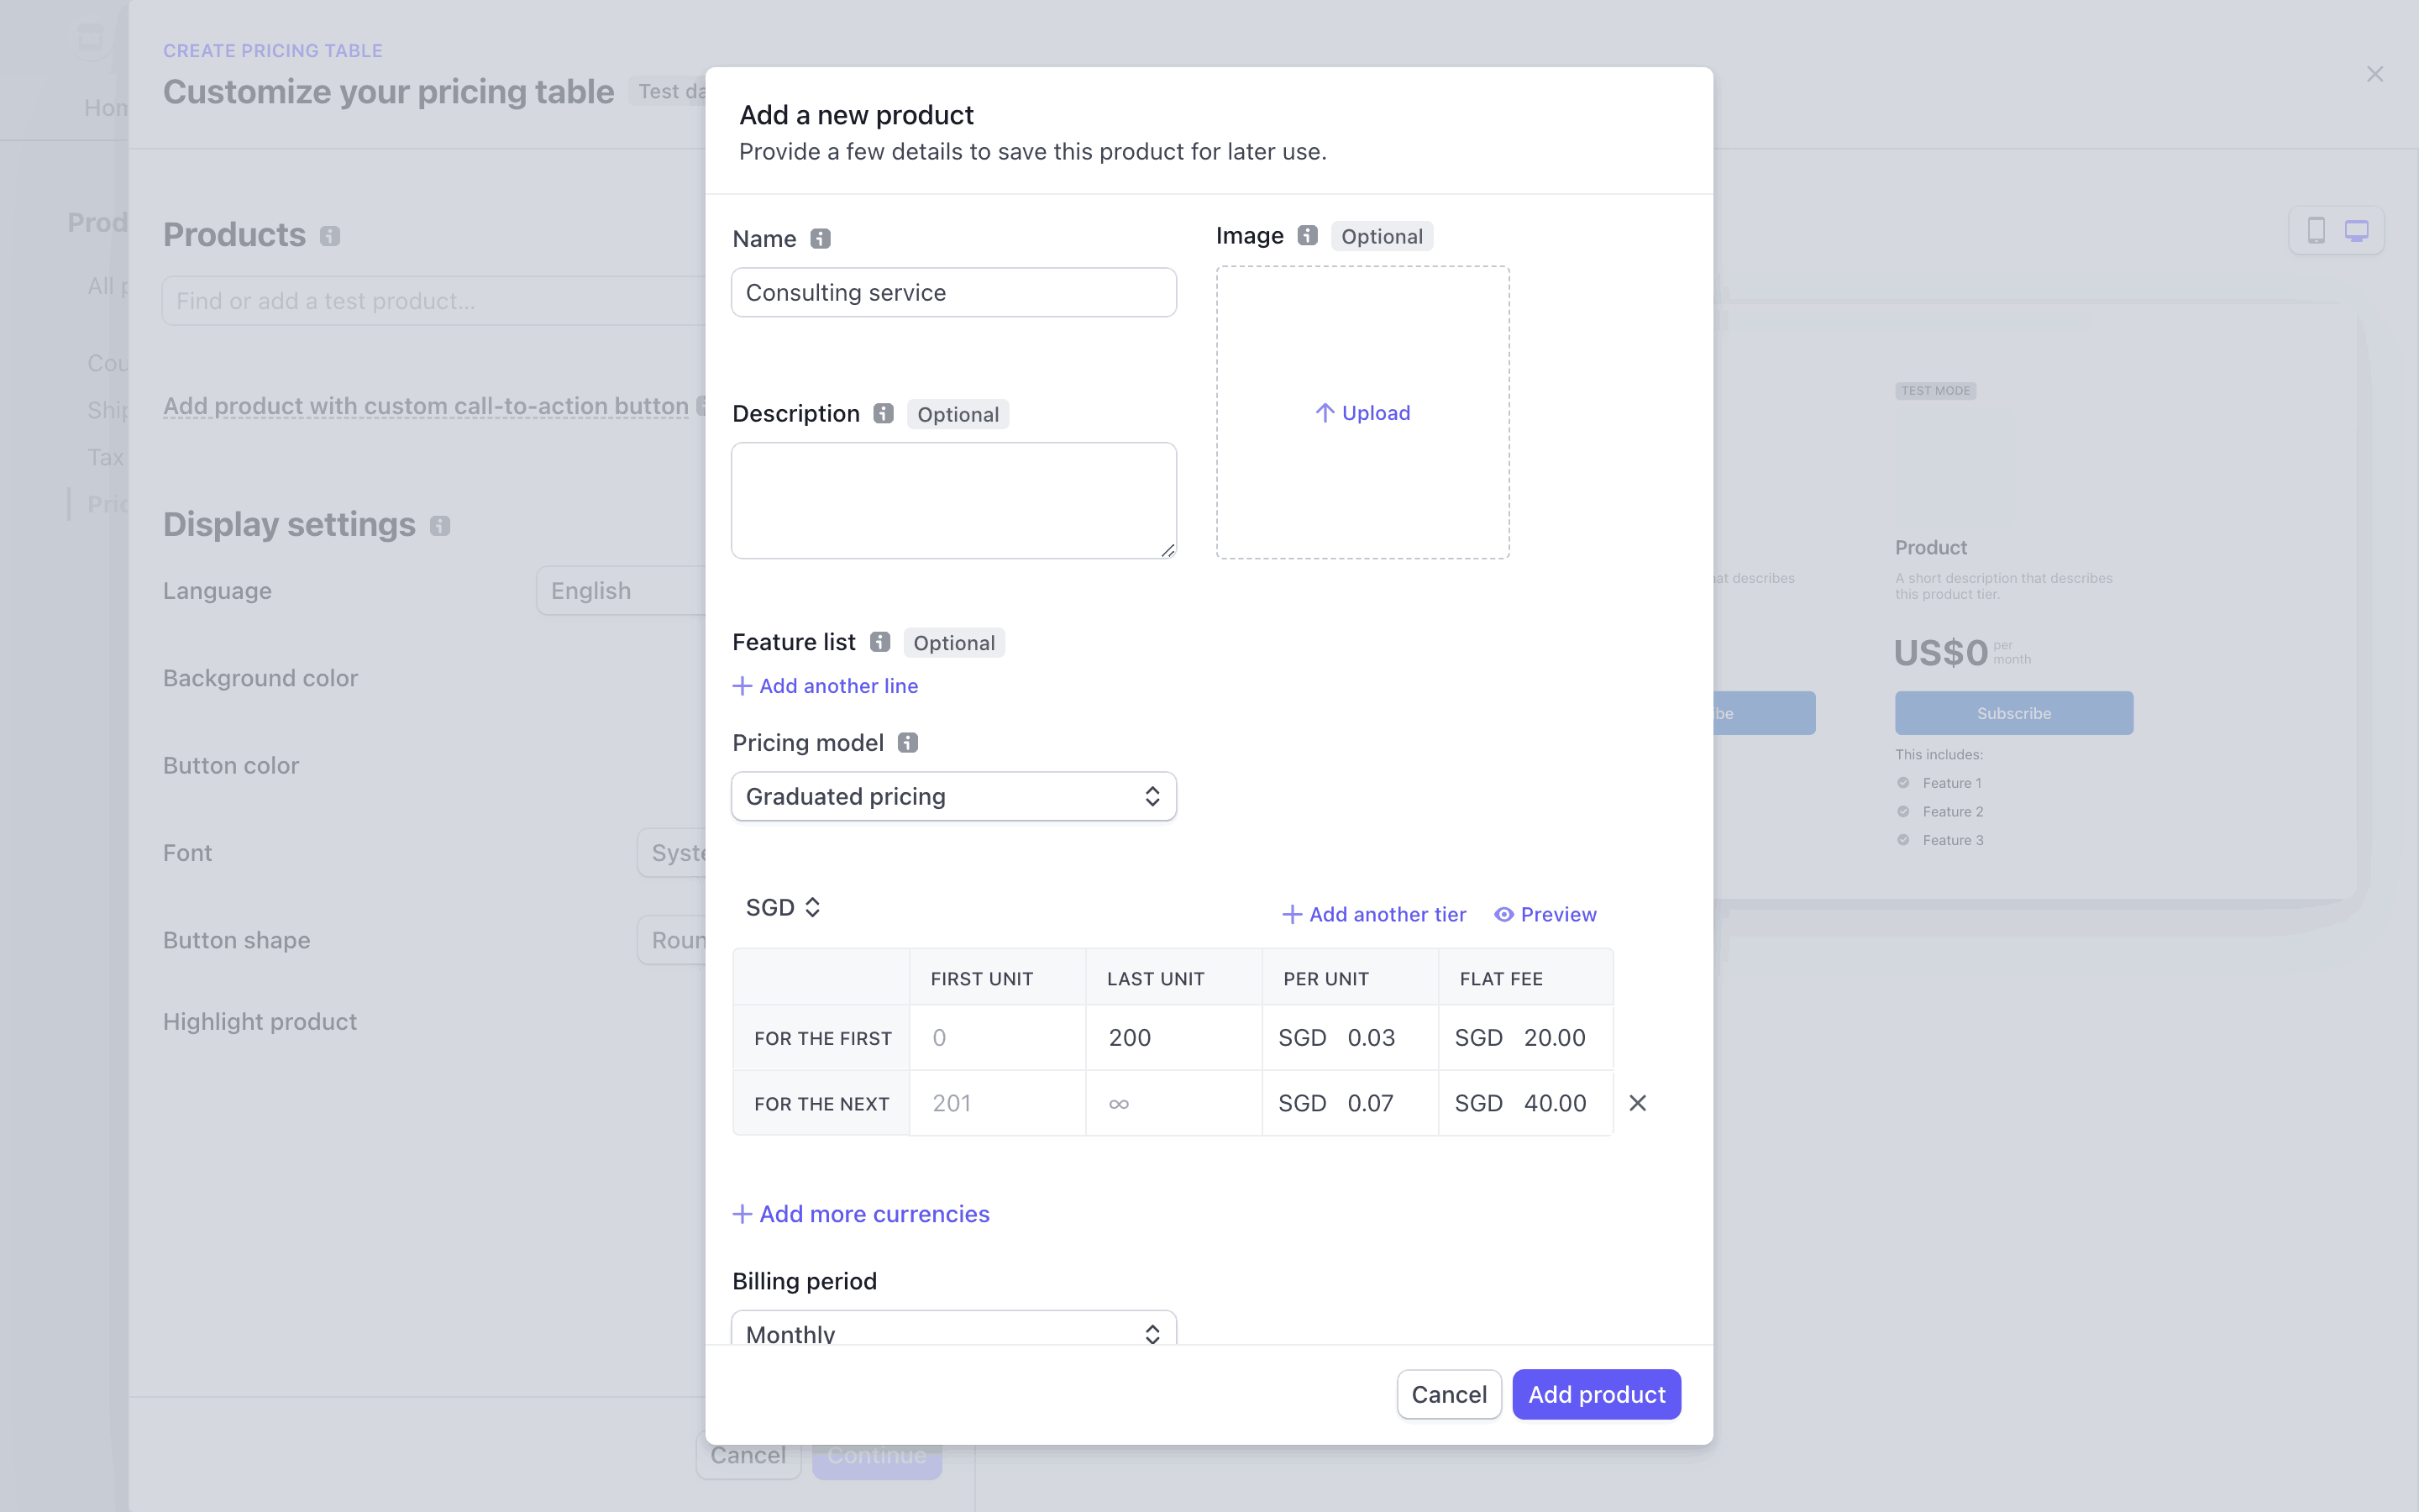Open the Graduated pricing model dropdown
The width and height of the screenshot is (2419, 1512).
point(952,796)
